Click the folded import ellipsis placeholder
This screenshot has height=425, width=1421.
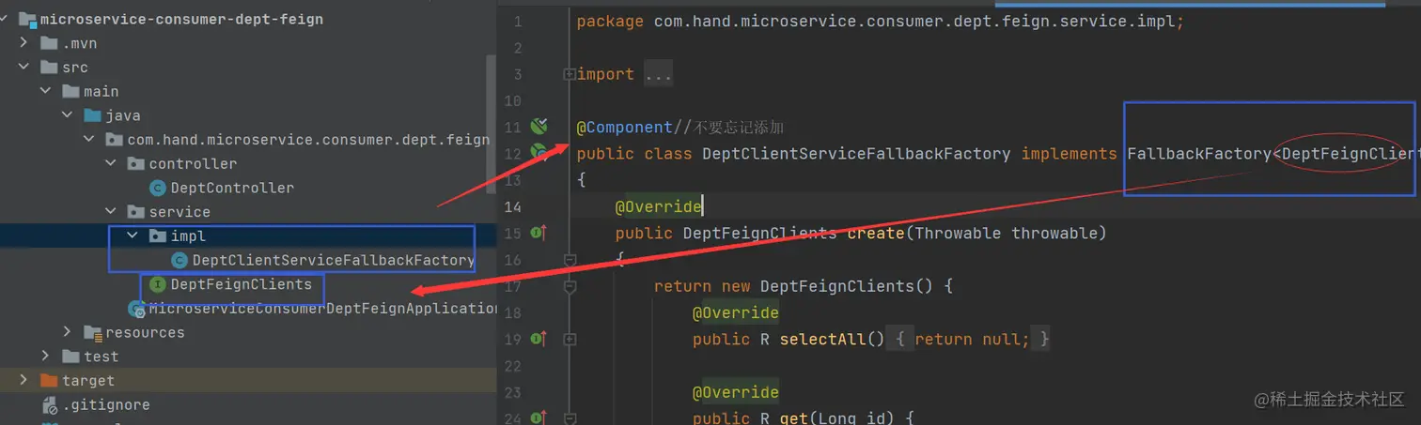coord(658,74)
